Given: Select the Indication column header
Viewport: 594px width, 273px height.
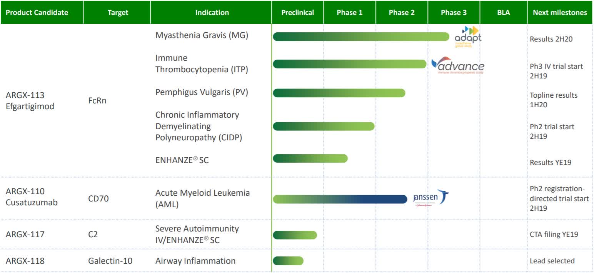Looking at the screenshot, I should pyautogui.click(x=212, y=12).
